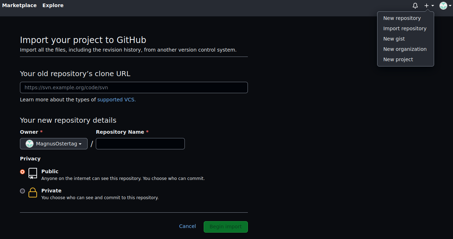Viewport: 453px width, 239px height.
Task: Expand the avatar dropdown caret
Action: click(x=450, y=6)
